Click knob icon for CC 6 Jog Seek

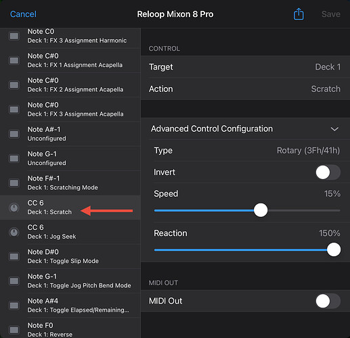pyautogui.click(x=14, y=232)
